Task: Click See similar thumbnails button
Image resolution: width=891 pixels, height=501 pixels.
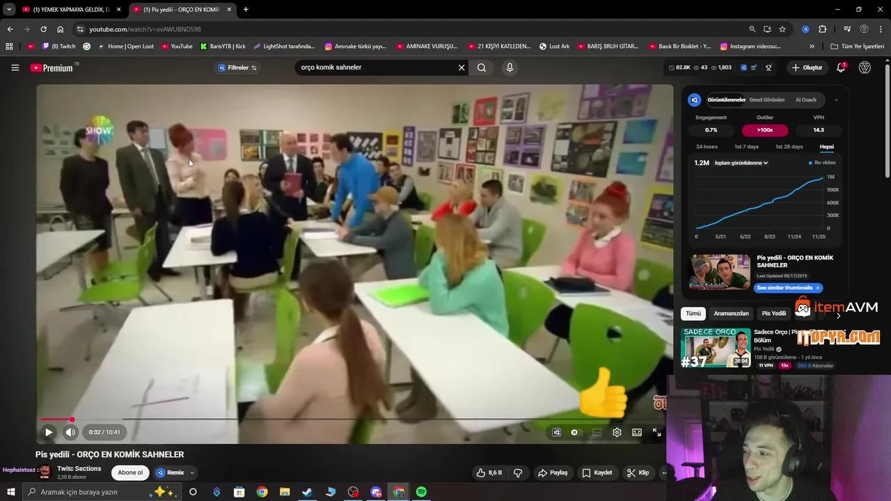Action: [788, 287]
